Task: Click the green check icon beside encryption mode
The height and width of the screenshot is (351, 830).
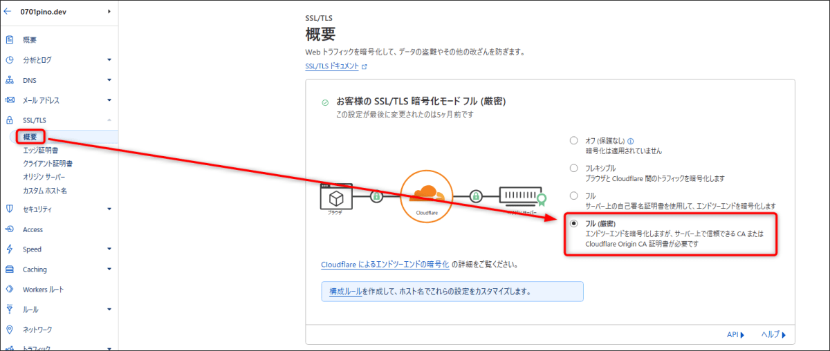Action: [x=325, y=102]
